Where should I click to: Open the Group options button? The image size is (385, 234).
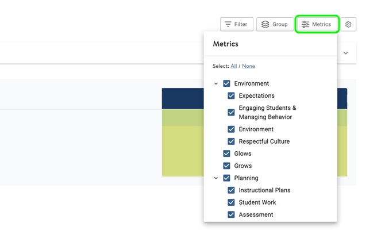point(275,25)
